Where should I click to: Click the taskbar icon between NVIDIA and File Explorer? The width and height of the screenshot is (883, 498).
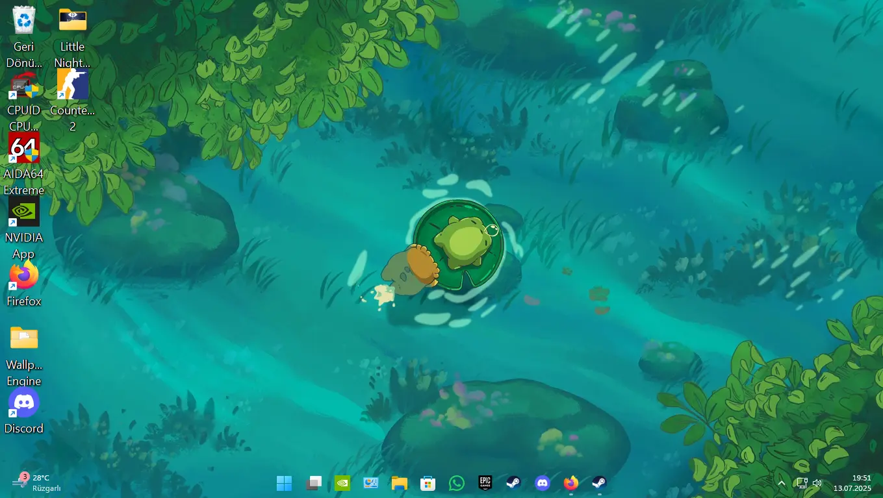(371, 483)
